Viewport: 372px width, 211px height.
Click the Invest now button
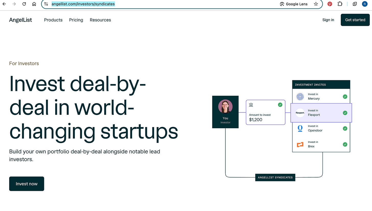pyautogui.click(x=27, y=184)
